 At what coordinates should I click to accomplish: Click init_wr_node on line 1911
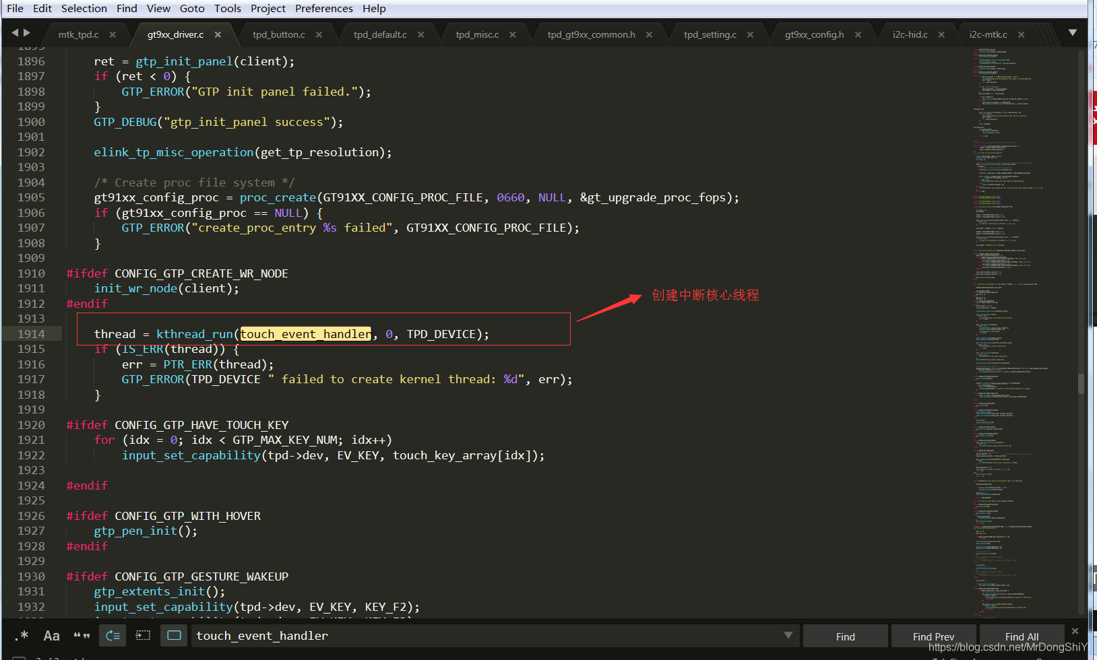point(135,288)
